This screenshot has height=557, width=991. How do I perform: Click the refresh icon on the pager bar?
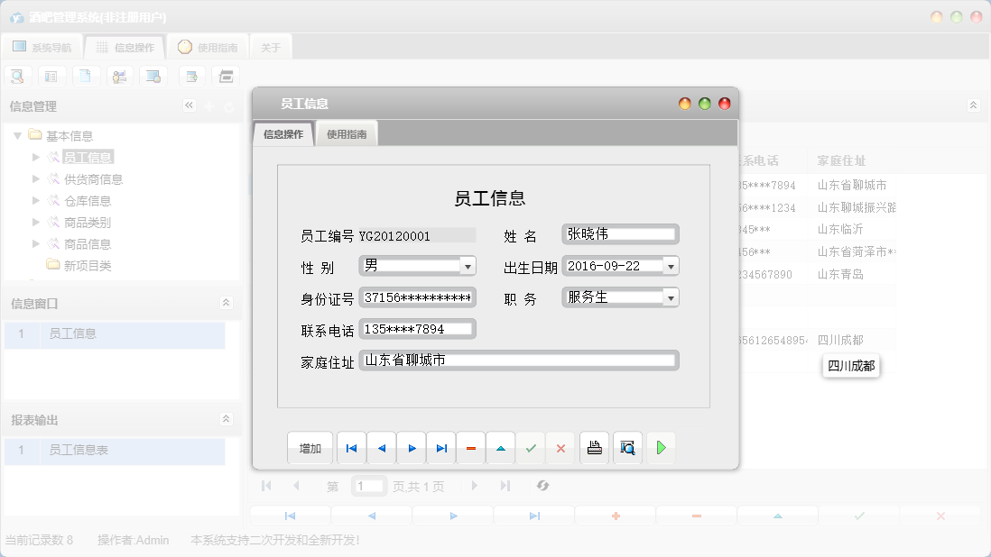542,486
